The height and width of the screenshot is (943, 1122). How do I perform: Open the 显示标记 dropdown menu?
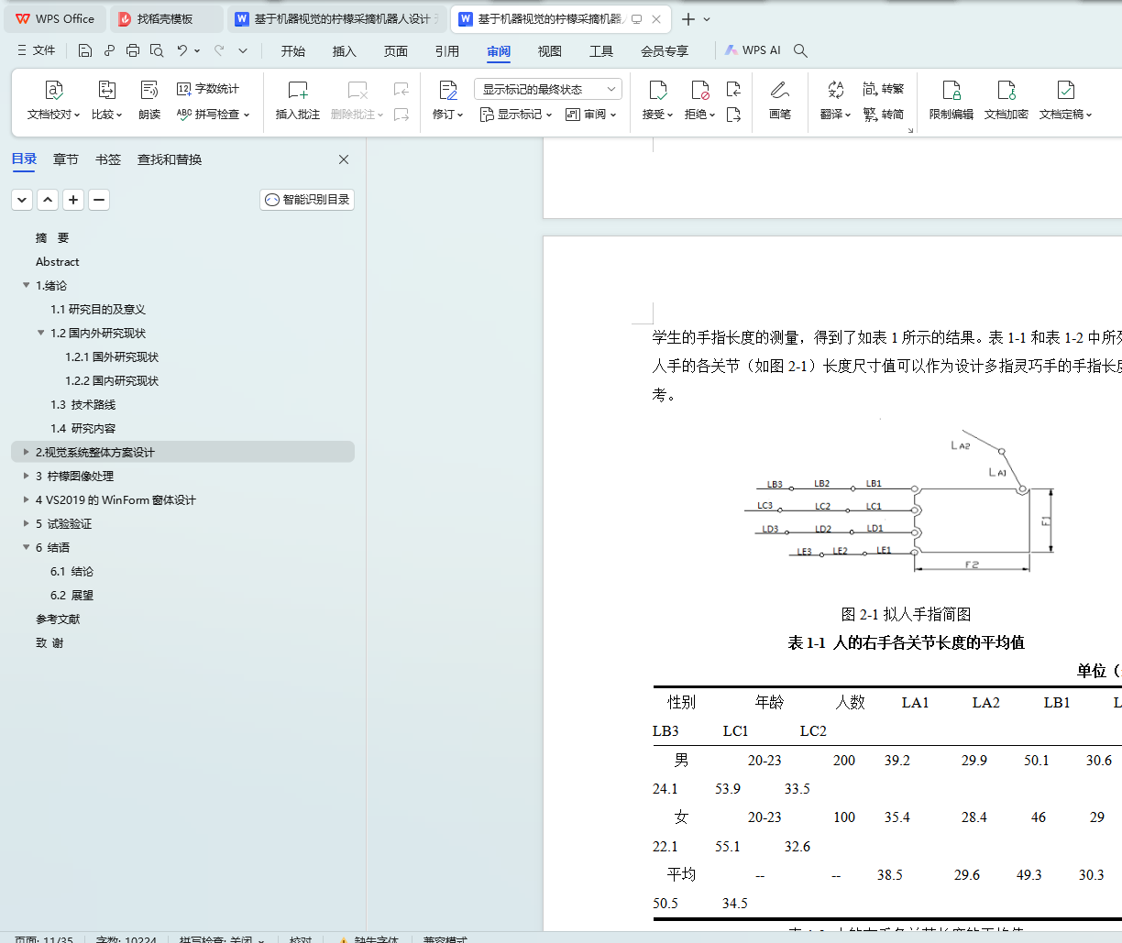click(516, 115)
